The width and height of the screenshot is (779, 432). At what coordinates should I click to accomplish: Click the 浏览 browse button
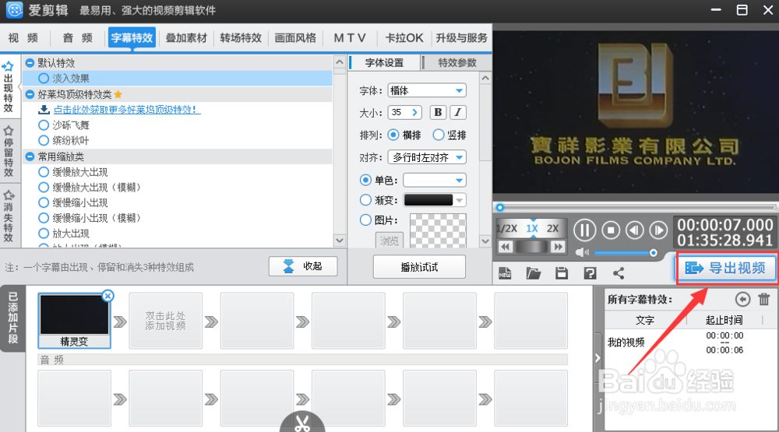(389, 241)
